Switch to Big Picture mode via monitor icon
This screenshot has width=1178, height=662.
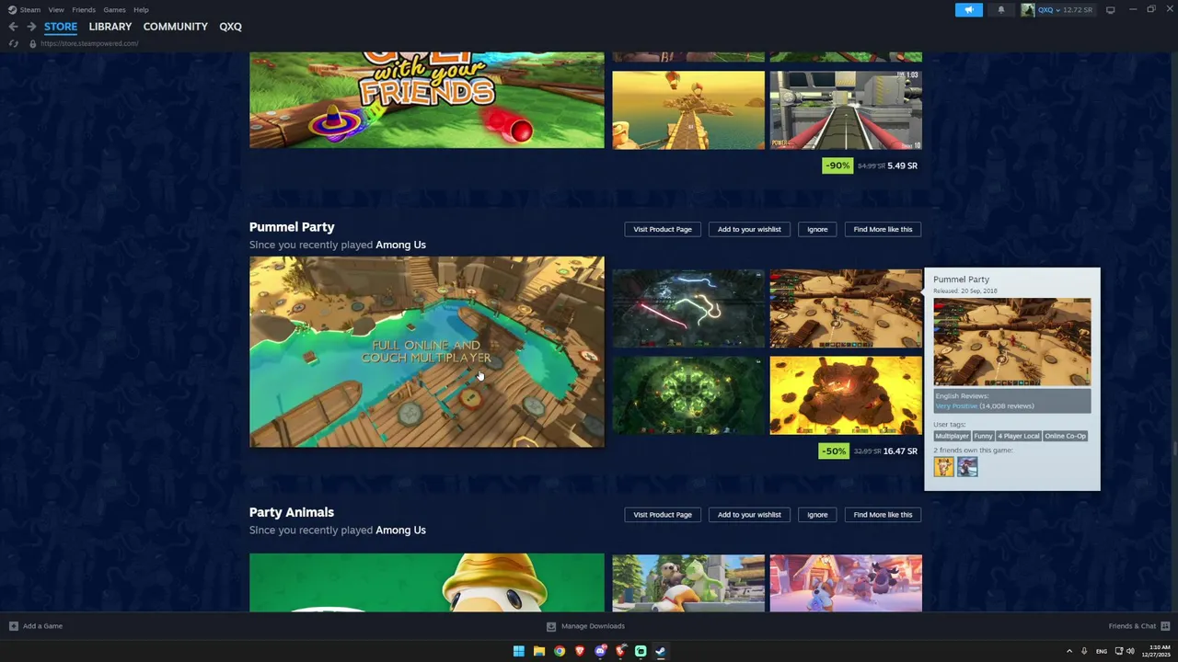click(x=1110, y=9)
